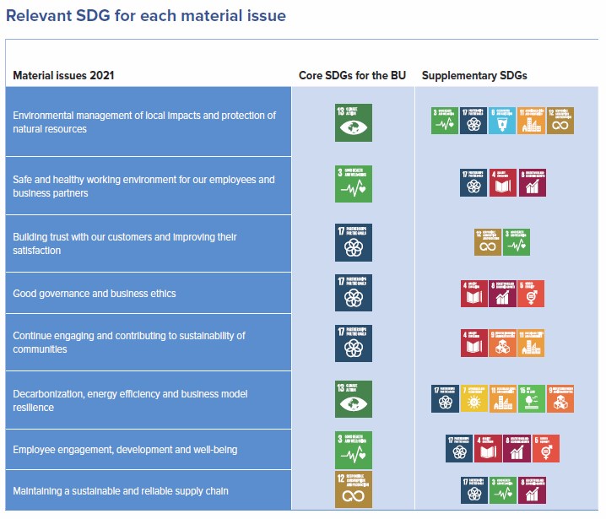Click the 'Supplementary SDGs' column header
This screenshot has height=519, width=606.
tap(474, 75)
